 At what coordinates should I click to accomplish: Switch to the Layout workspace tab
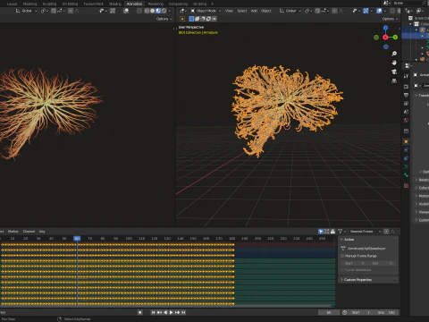click(12, 4)
